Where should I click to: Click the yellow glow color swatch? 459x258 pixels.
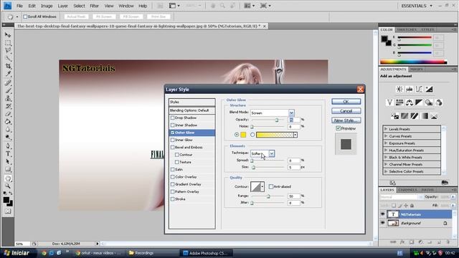(243, 135)
